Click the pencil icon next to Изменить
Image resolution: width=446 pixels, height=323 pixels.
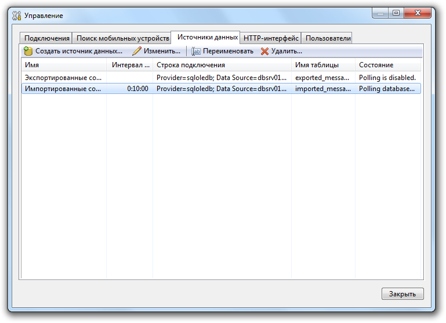point(137,51)
